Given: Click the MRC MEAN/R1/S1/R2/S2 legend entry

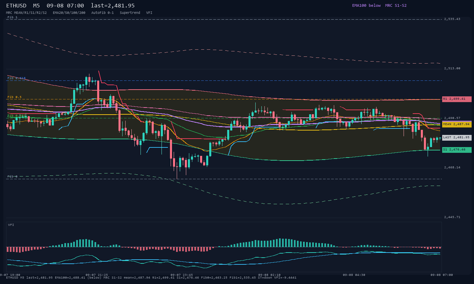Looking at the screenshot, I should (26, 13).
